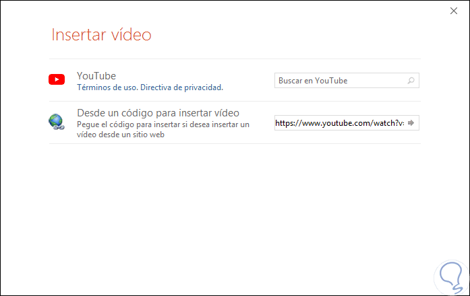This screenshot has height=296, width=470.
Task: Focus the Buscar en YouTube search field
Action: [347, 81]
